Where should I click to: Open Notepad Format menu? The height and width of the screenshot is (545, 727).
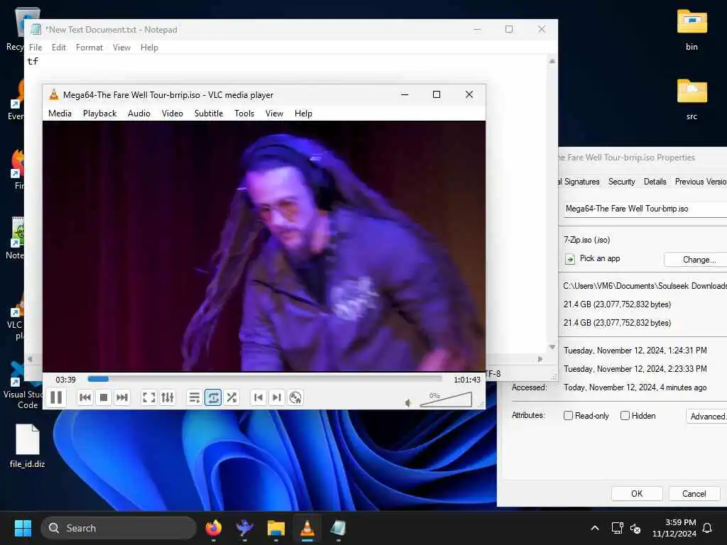(x=89, y=48)
